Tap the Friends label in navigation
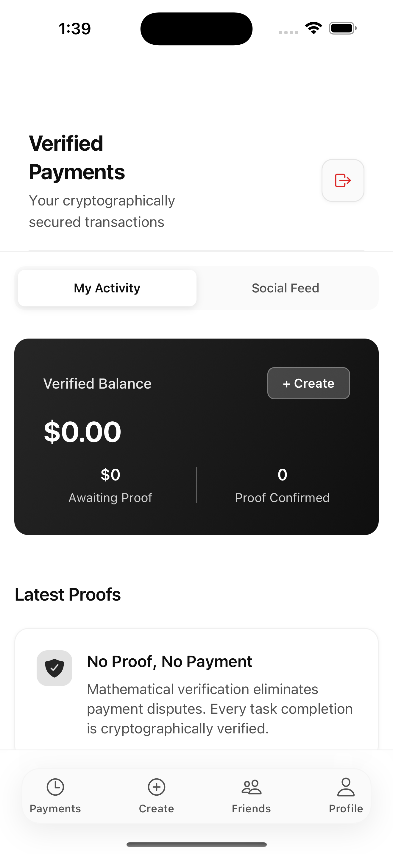Viewport: 393px width, 854px height. pyautogui.click(x=252, y=808)
